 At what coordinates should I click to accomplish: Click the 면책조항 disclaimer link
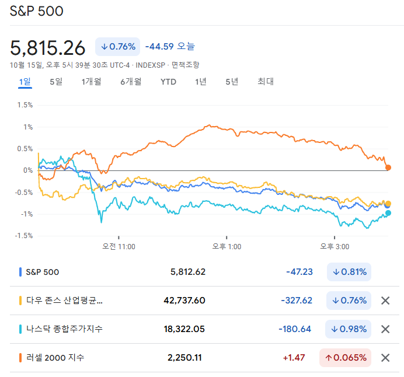[186, 65]
